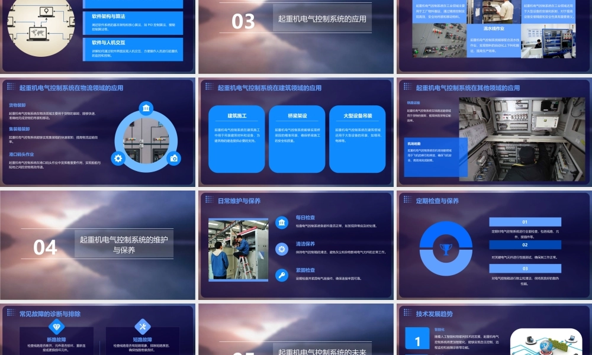Click the 紧固检查 heading

point(305,270)
